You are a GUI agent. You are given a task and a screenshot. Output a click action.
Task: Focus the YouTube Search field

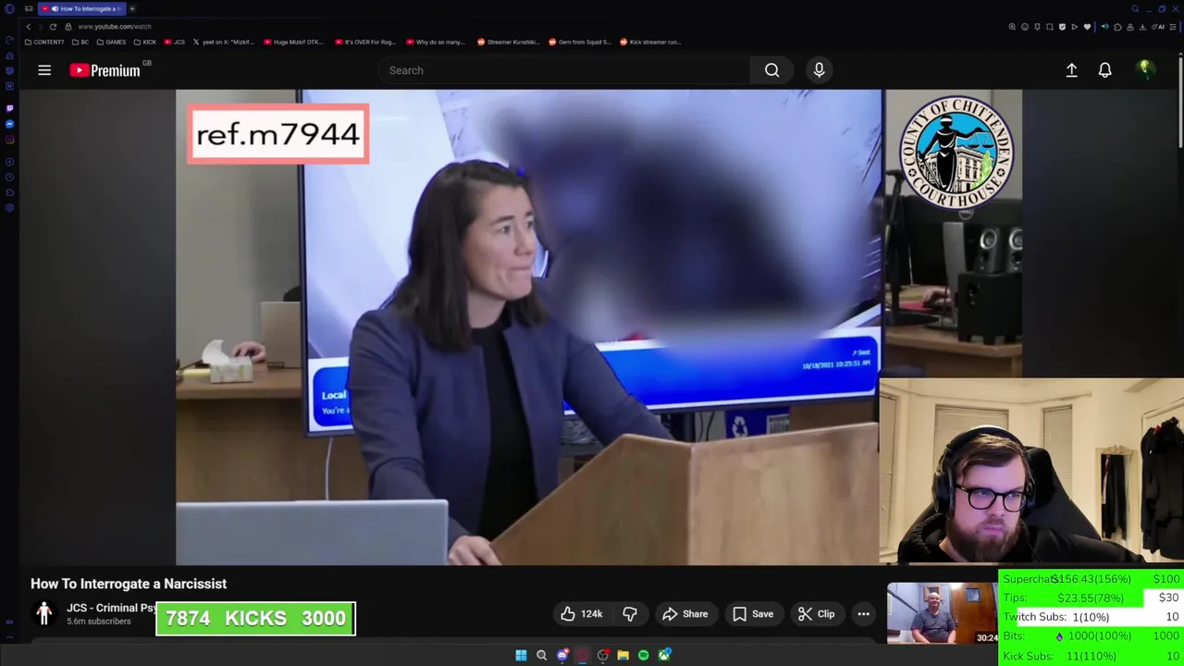(x=564, y=70)
